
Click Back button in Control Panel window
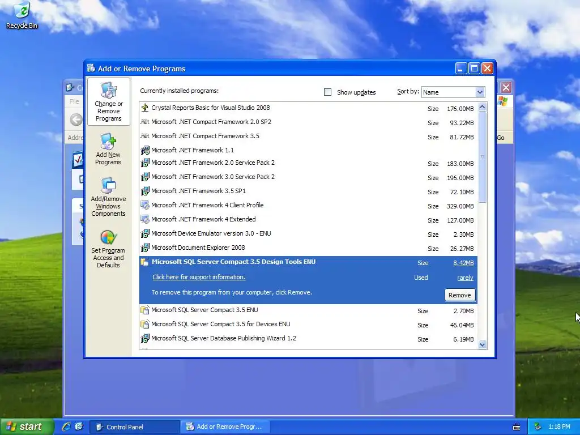[76, 120]
